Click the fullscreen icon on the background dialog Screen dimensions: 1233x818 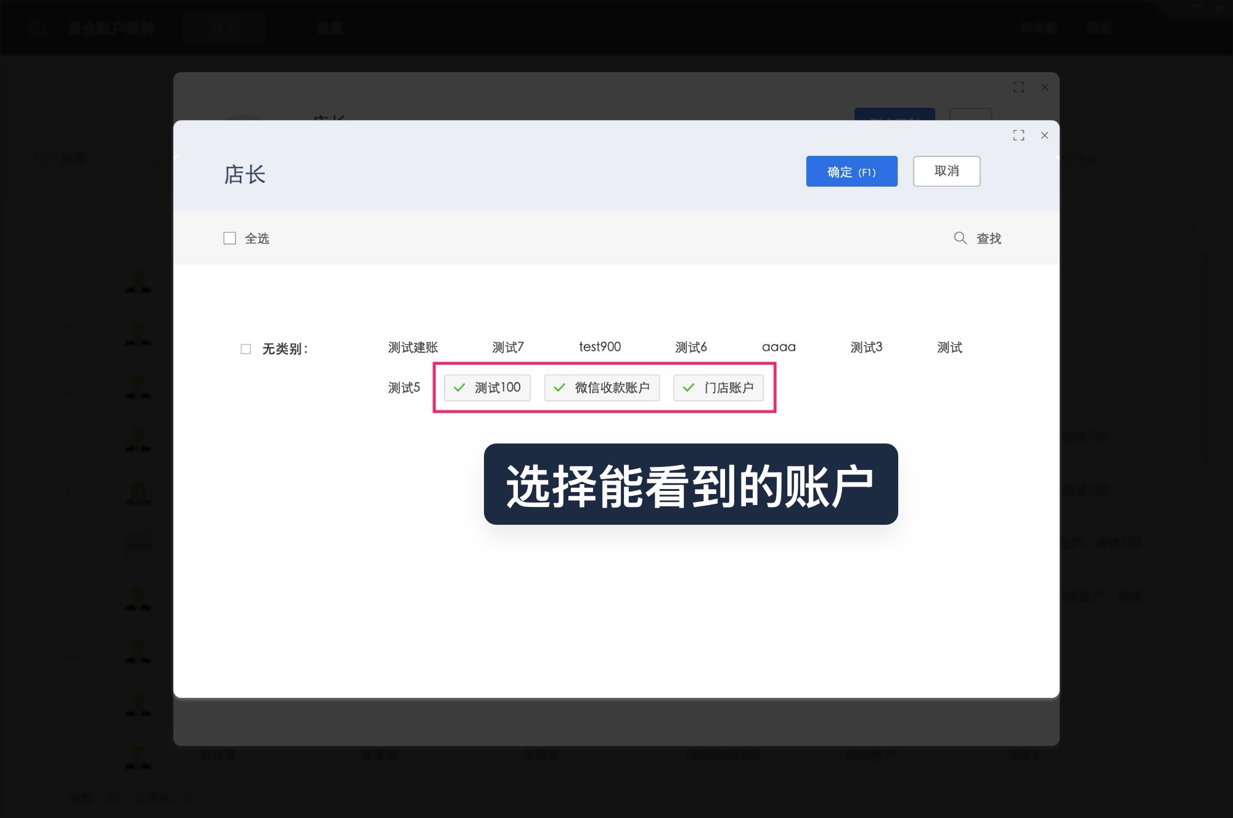coord(1018,87)
